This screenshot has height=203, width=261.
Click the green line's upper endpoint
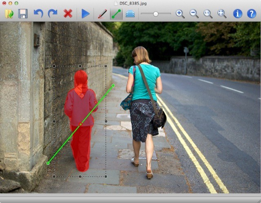click(113, 85)
